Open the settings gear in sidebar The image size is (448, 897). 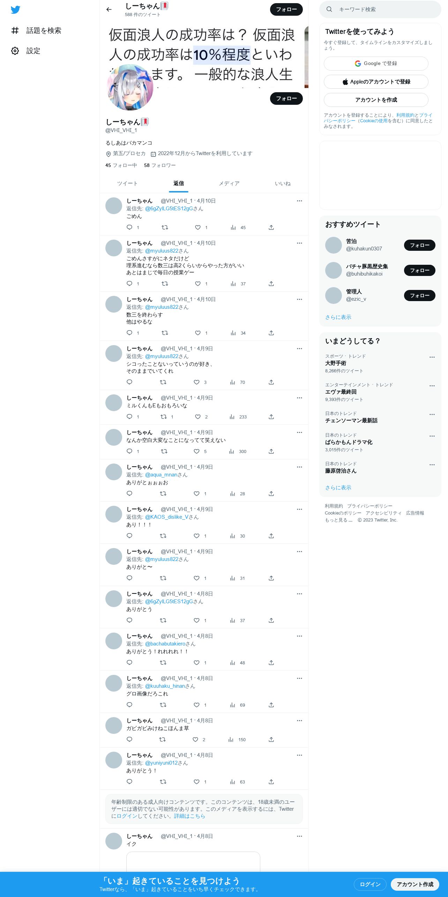[x=15, y=51]
